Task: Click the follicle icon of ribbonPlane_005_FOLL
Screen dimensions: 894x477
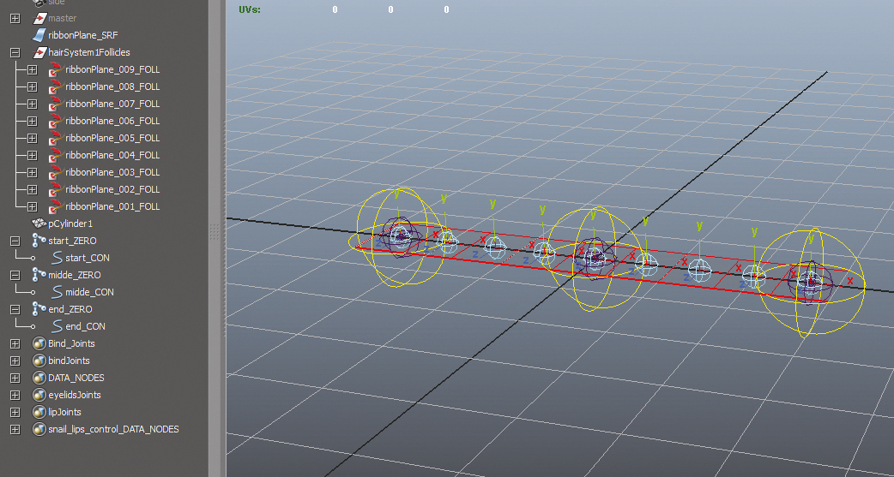Action: click(x=56, y=138)
